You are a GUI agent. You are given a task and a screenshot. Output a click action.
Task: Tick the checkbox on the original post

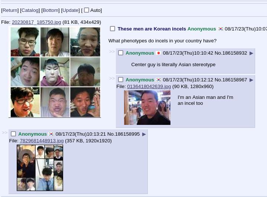(x=113, y=29)
